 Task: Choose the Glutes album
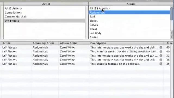click(x=129, y=37)
